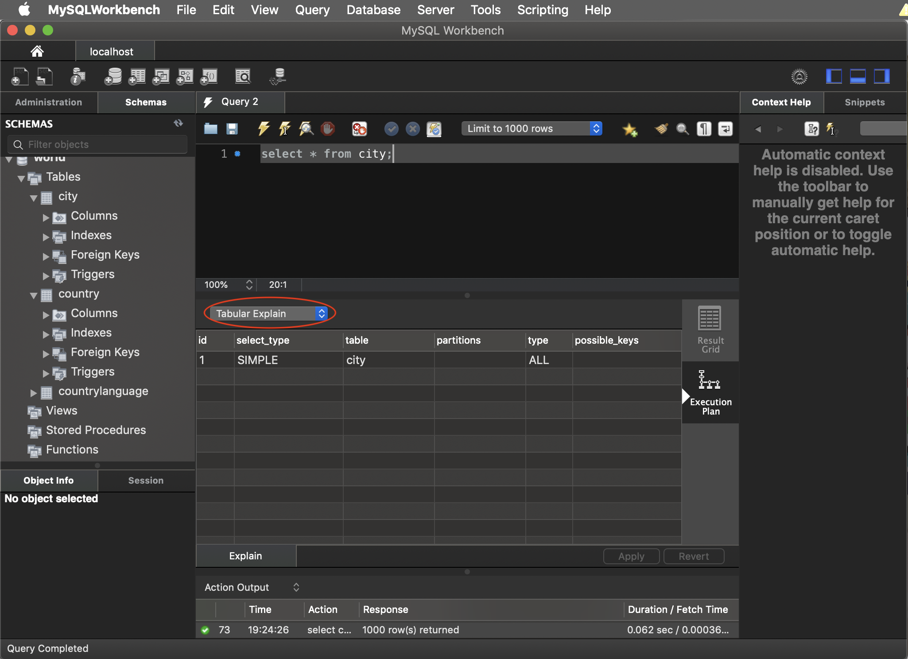Screen dimensions: 908x659
Task: Create a new view icon
Action: pos(161,77)
